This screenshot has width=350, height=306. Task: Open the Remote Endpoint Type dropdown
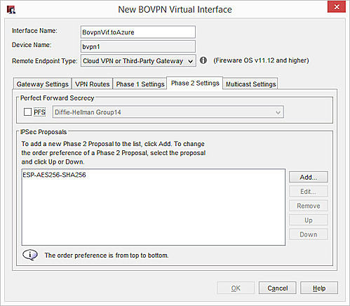pyautogui.click(x=138, y=61)
